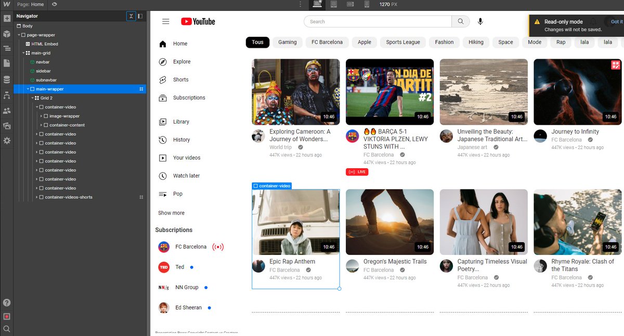Click the YouTube hamburger menu icon
624x336 pixels.
coord(166,21)
